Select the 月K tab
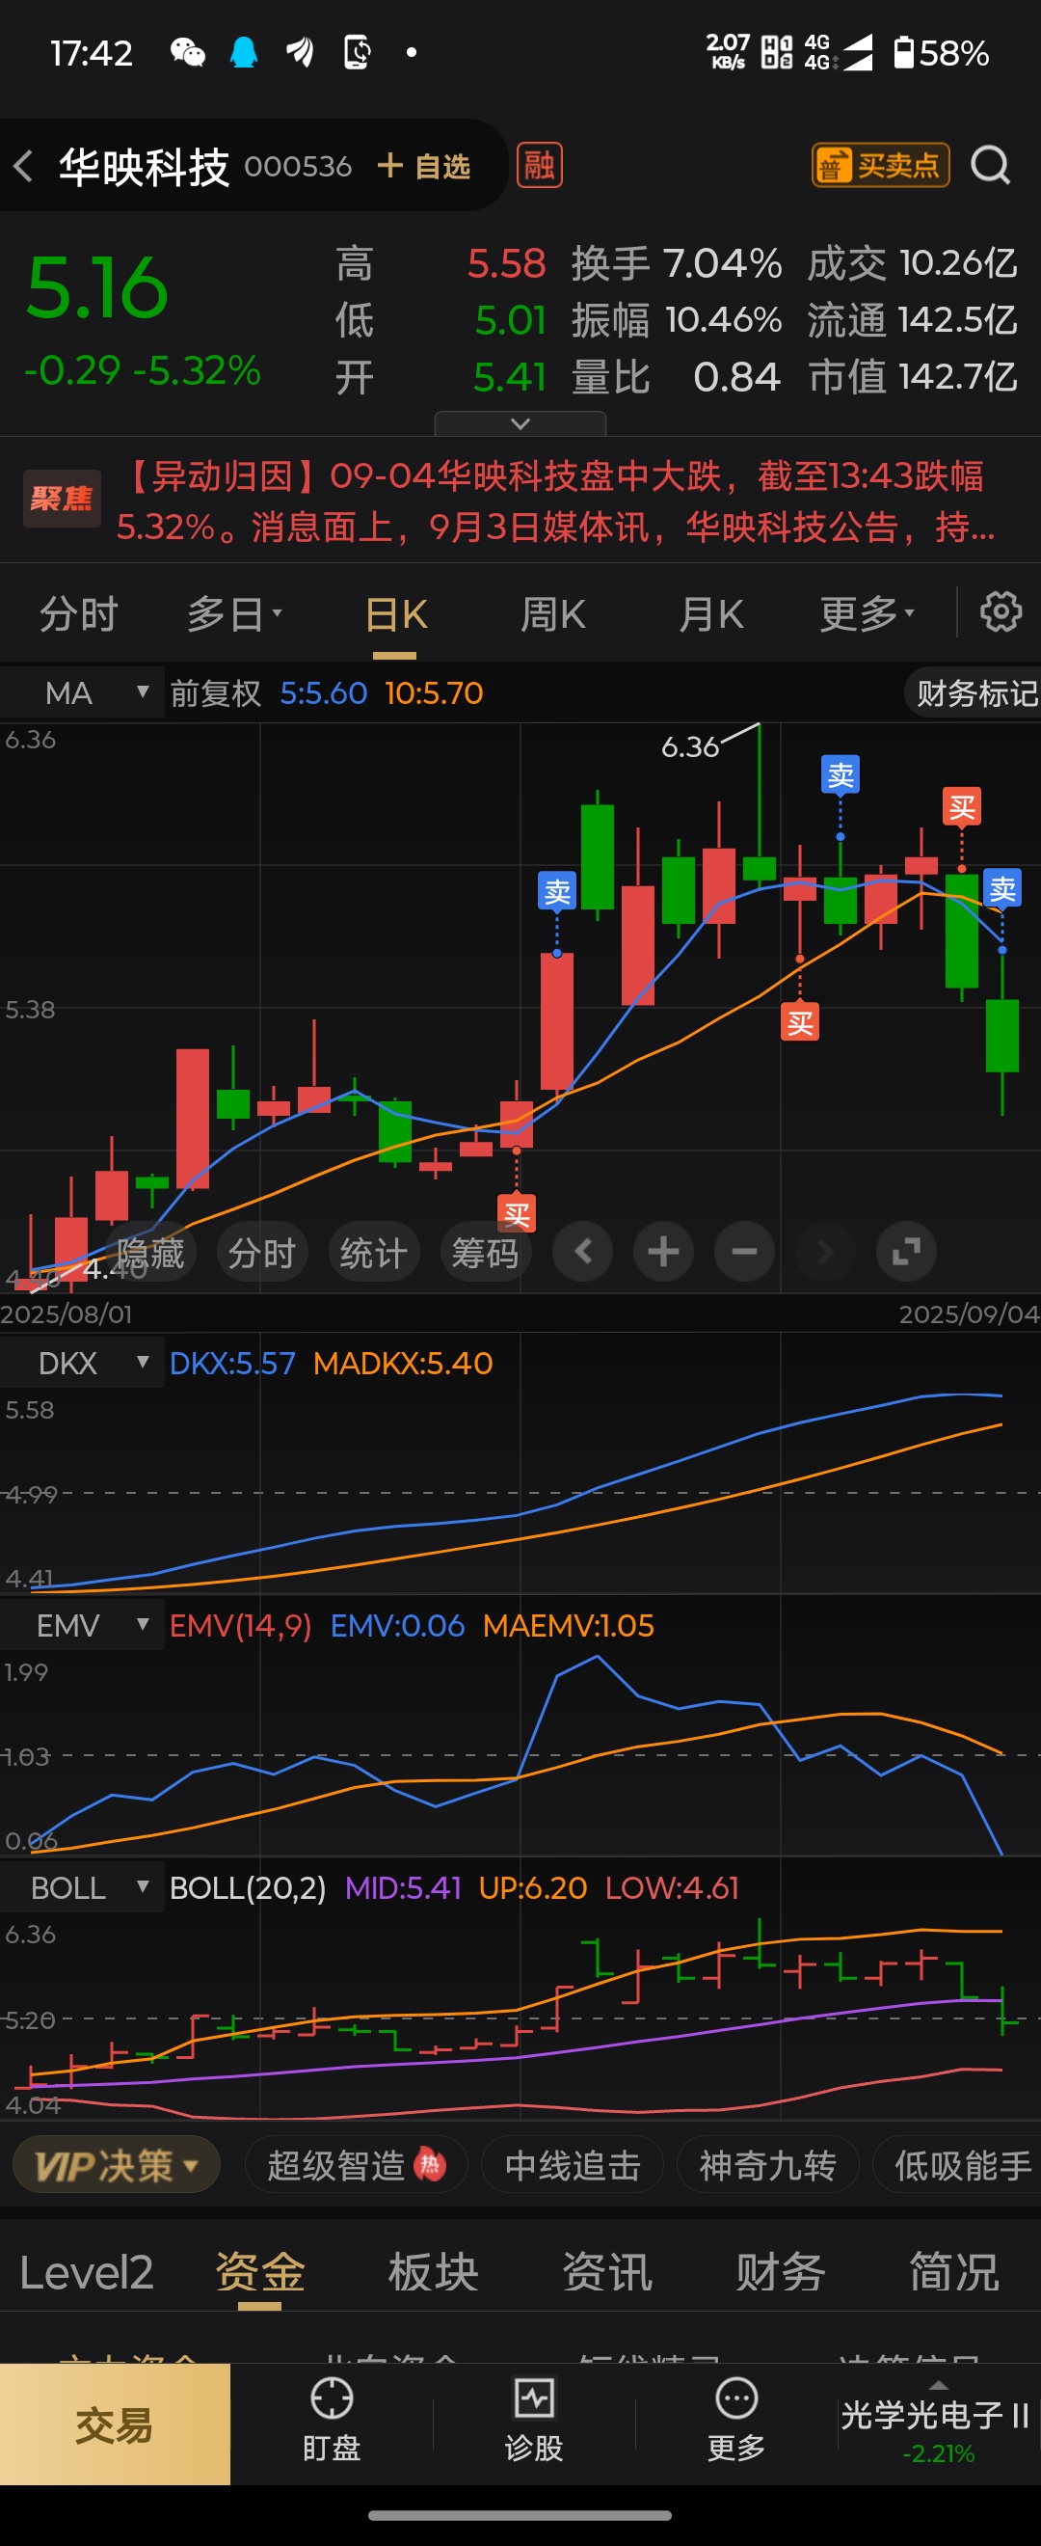1041x2546 pixels. point(710,614)
